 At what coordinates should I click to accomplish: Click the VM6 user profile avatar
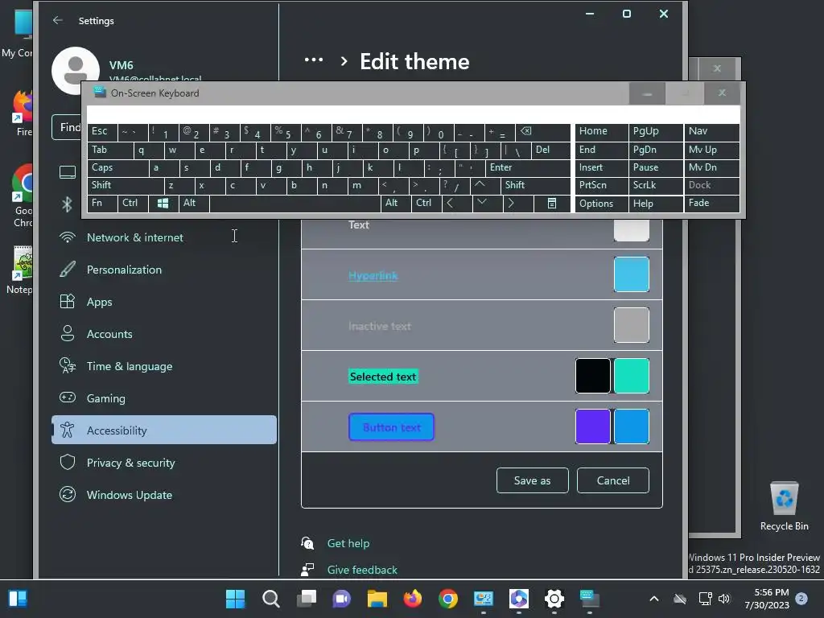coord(75,71)
